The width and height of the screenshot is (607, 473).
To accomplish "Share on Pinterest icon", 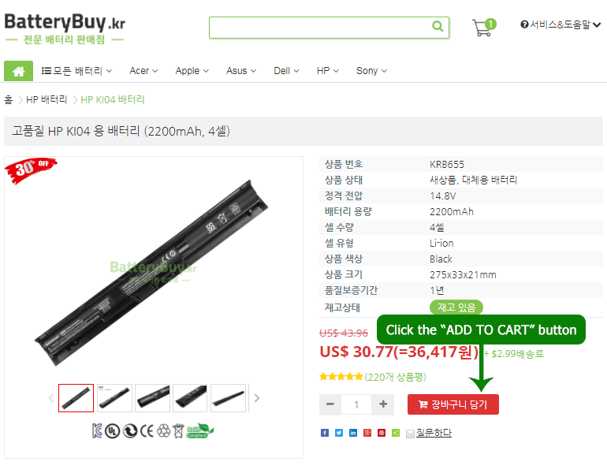I will pyautogui.click(x=382, y=433).
